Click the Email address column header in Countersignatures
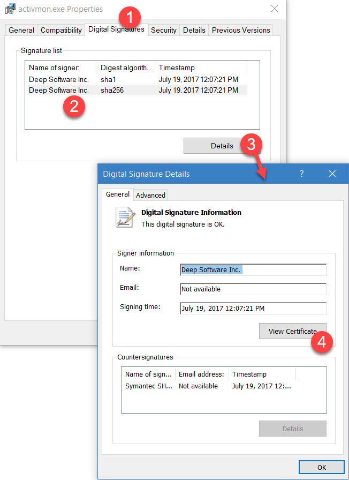349x480 pixels. (x=202, y=374)
